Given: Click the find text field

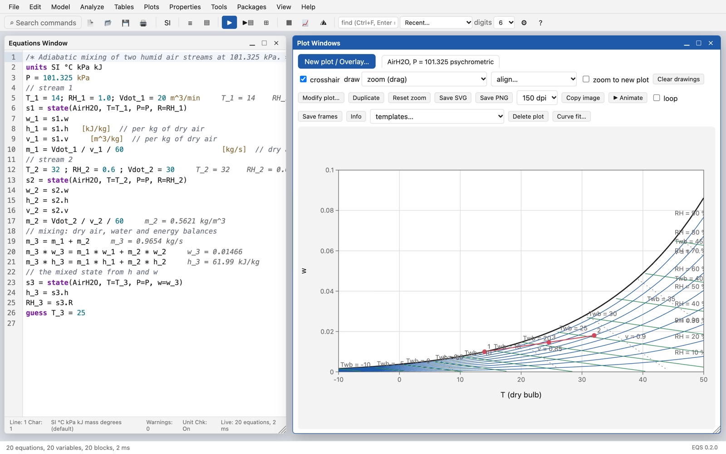Looking at the screenshot, I should click(368, 23).
